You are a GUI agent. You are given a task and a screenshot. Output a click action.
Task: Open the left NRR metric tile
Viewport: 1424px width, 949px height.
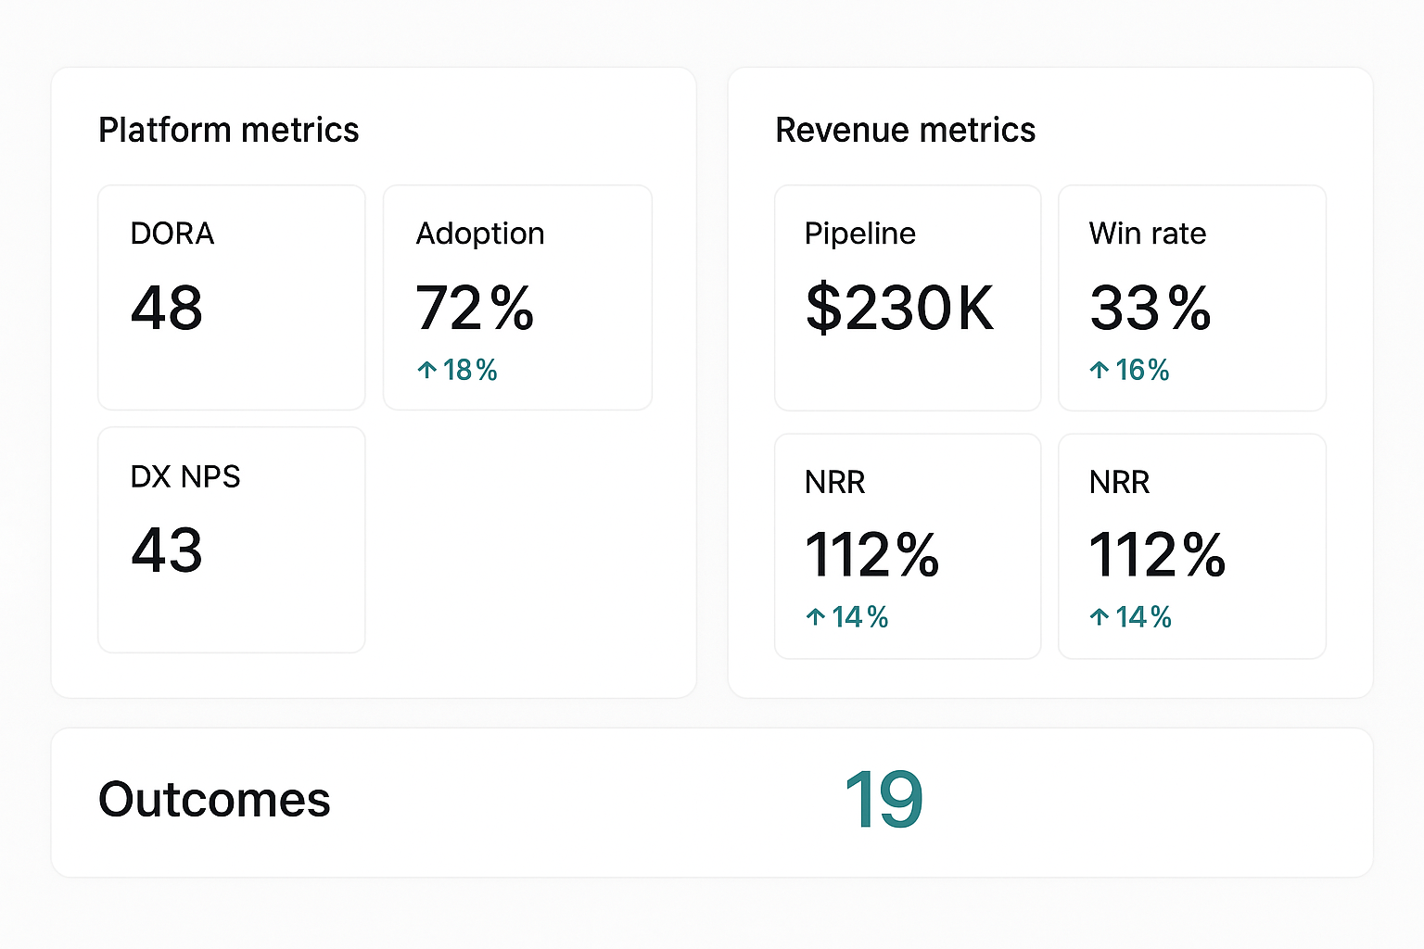(x=907, y=546)
